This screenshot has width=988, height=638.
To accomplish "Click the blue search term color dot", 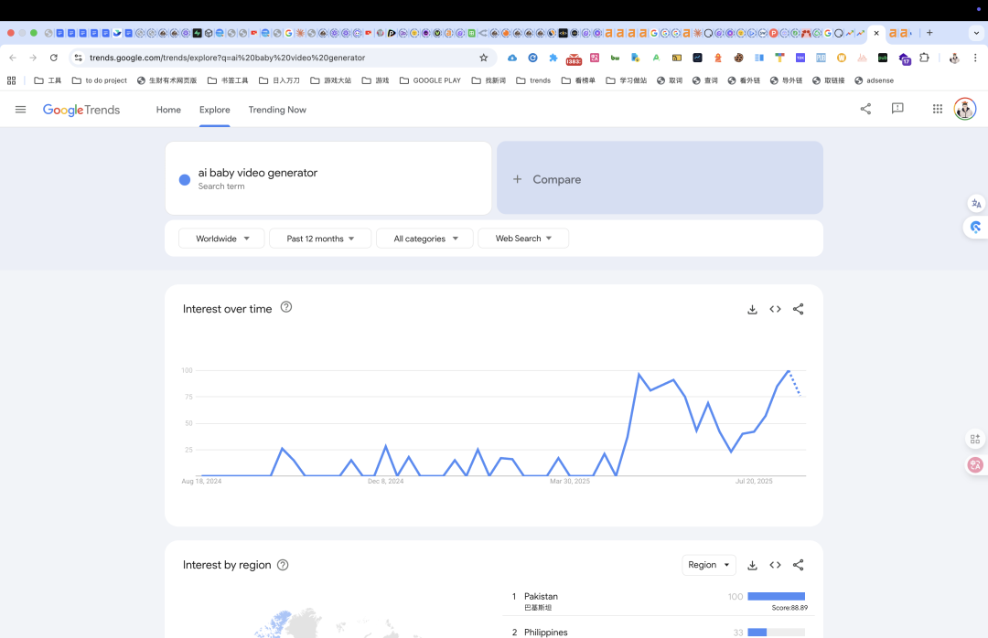I will click(185, 180).
